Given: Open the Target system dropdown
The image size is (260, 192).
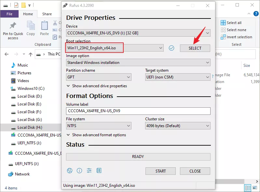Looking at the screenshot, I should pyautogui.click(x=178, y=77).
